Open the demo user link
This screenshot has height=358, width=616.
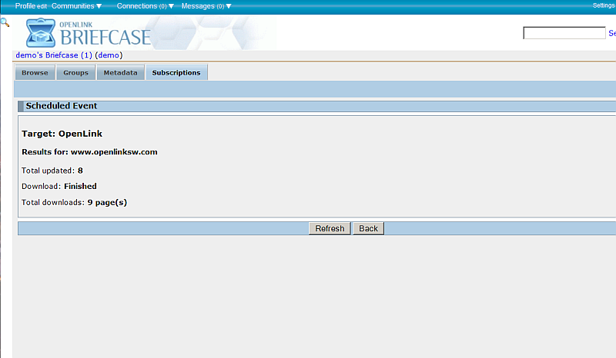point(109,55)
